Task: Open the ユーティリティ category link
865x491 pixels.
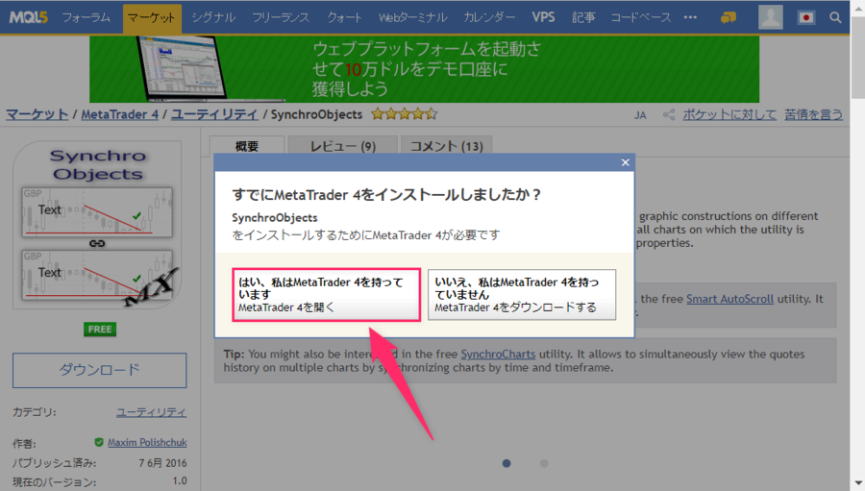Action: click(151, 412)
